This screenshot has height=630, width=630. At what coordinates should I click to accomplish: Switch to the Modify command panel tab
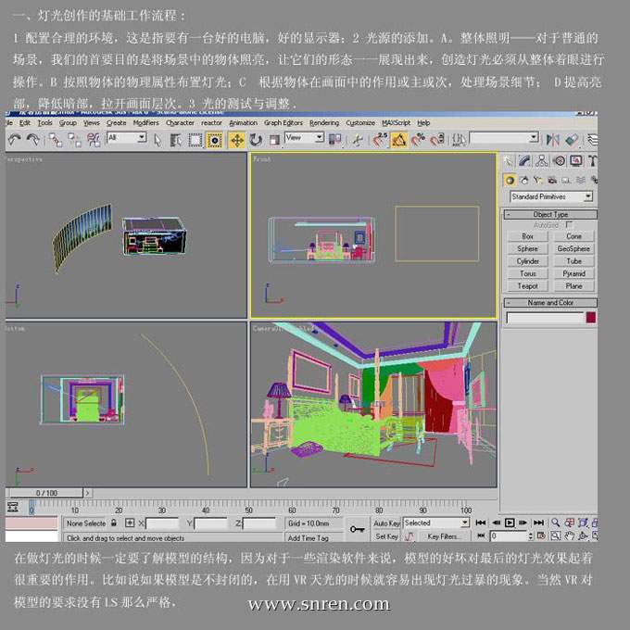(x=524, y=161)
